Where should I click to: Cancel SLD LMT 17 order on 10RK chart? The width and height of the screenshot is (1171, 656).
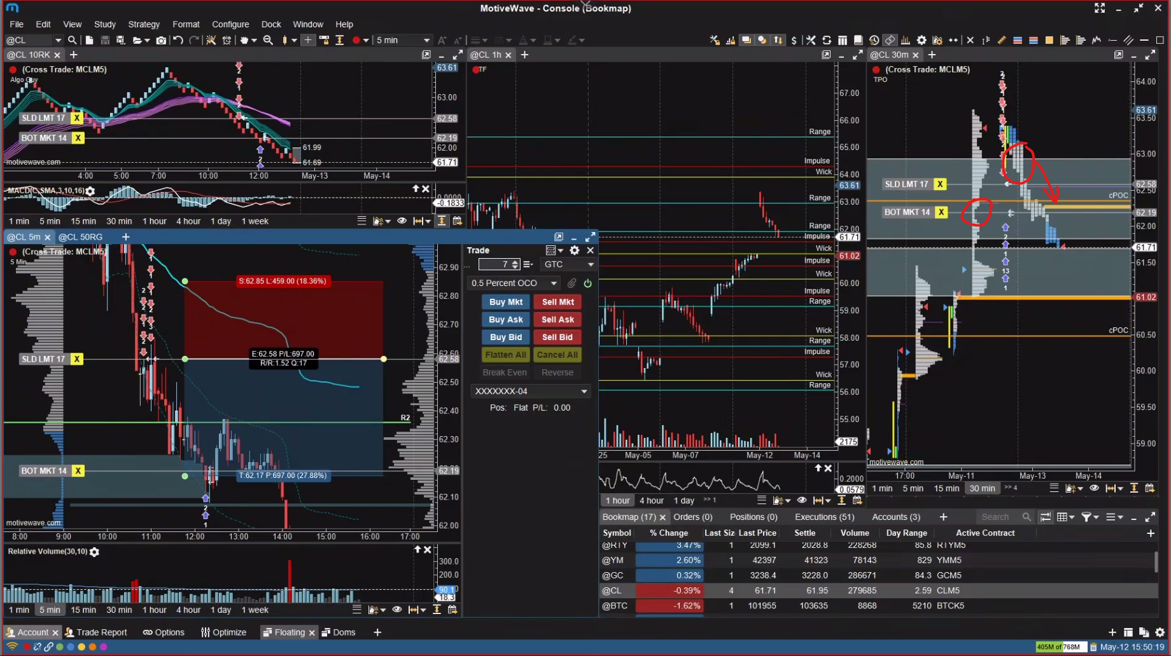[x=77, y=118]
